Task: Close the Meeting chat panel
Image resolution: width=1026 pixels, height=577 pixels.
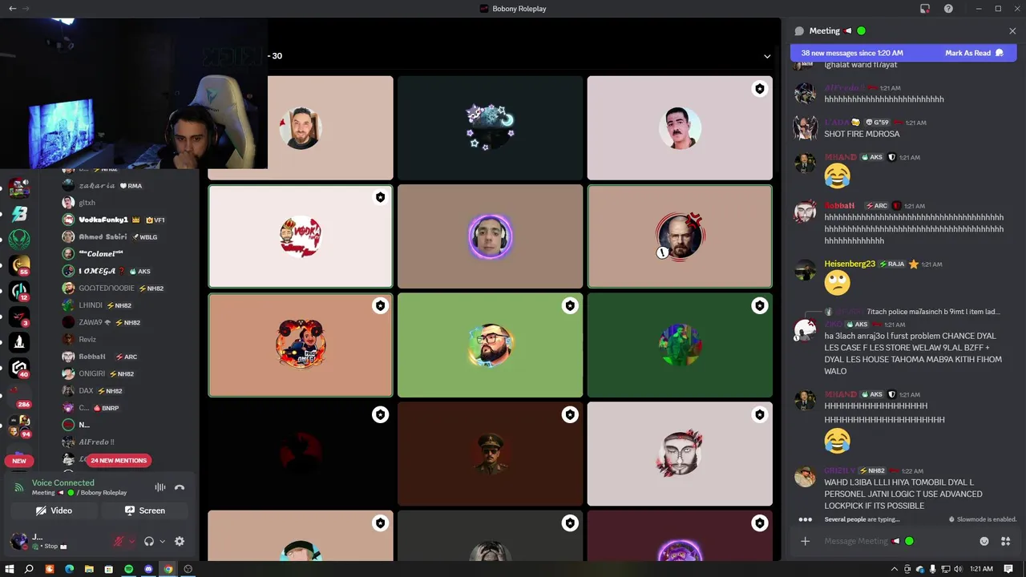Action: click(1012, 31)
